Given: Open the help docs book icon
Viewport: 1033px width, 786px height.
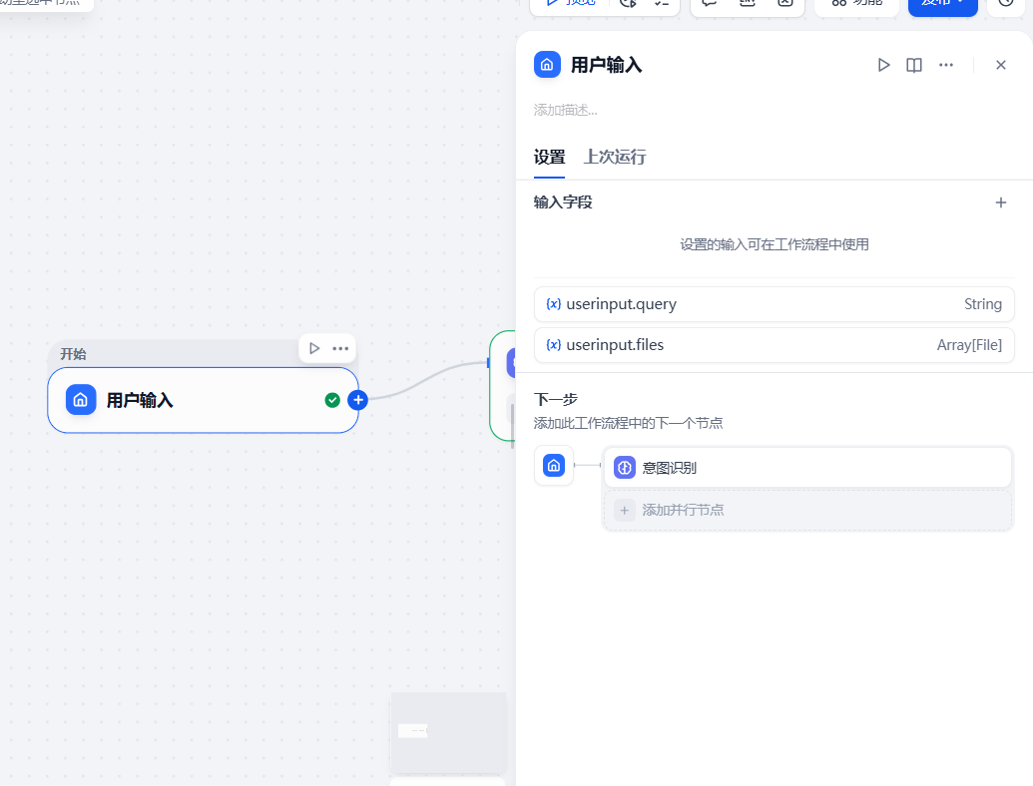Looking at the screenshot, I should tap(914, 65).
